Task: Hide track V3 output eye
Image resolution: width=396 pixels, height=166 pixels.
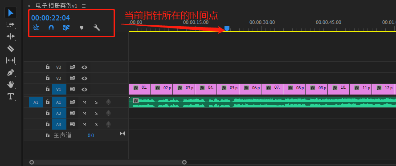Action: click(x=84, y=67)
